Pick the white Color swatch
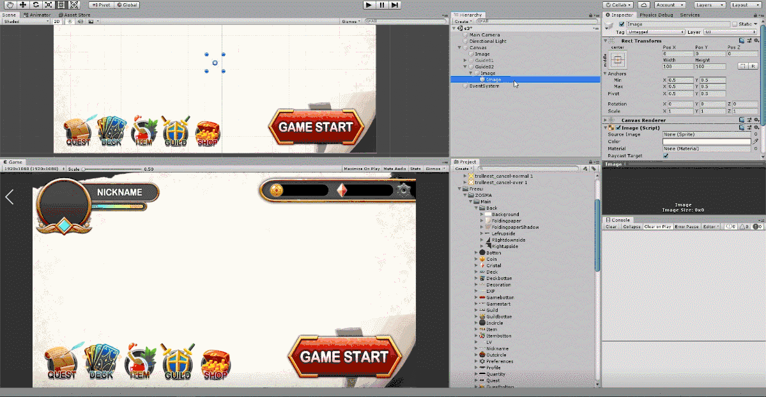The height and width of the screenshot is (397, 766). (707, 141)
